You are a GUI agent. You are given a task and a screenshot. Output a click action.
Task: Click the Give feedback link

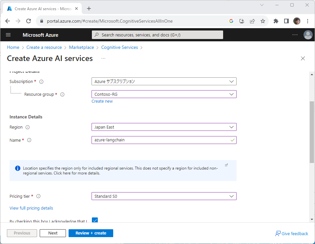[292, 234]
